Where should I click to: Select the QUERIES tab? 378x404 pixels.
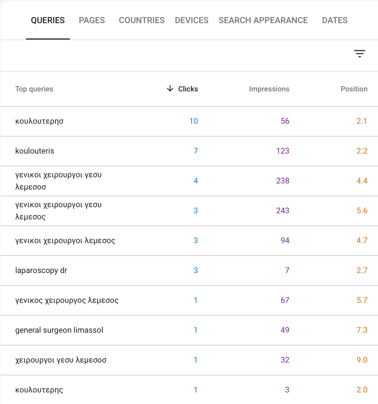tap(48, 20)
